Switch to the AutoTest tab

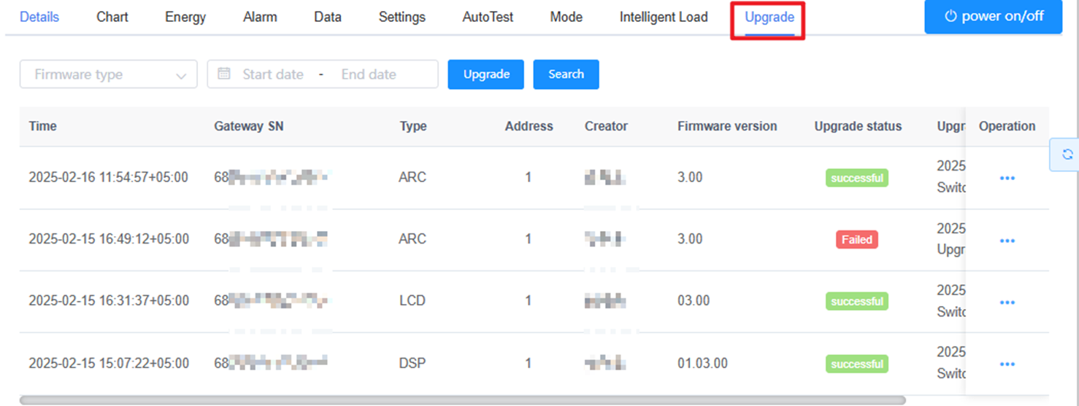click(x=488, y=17)
